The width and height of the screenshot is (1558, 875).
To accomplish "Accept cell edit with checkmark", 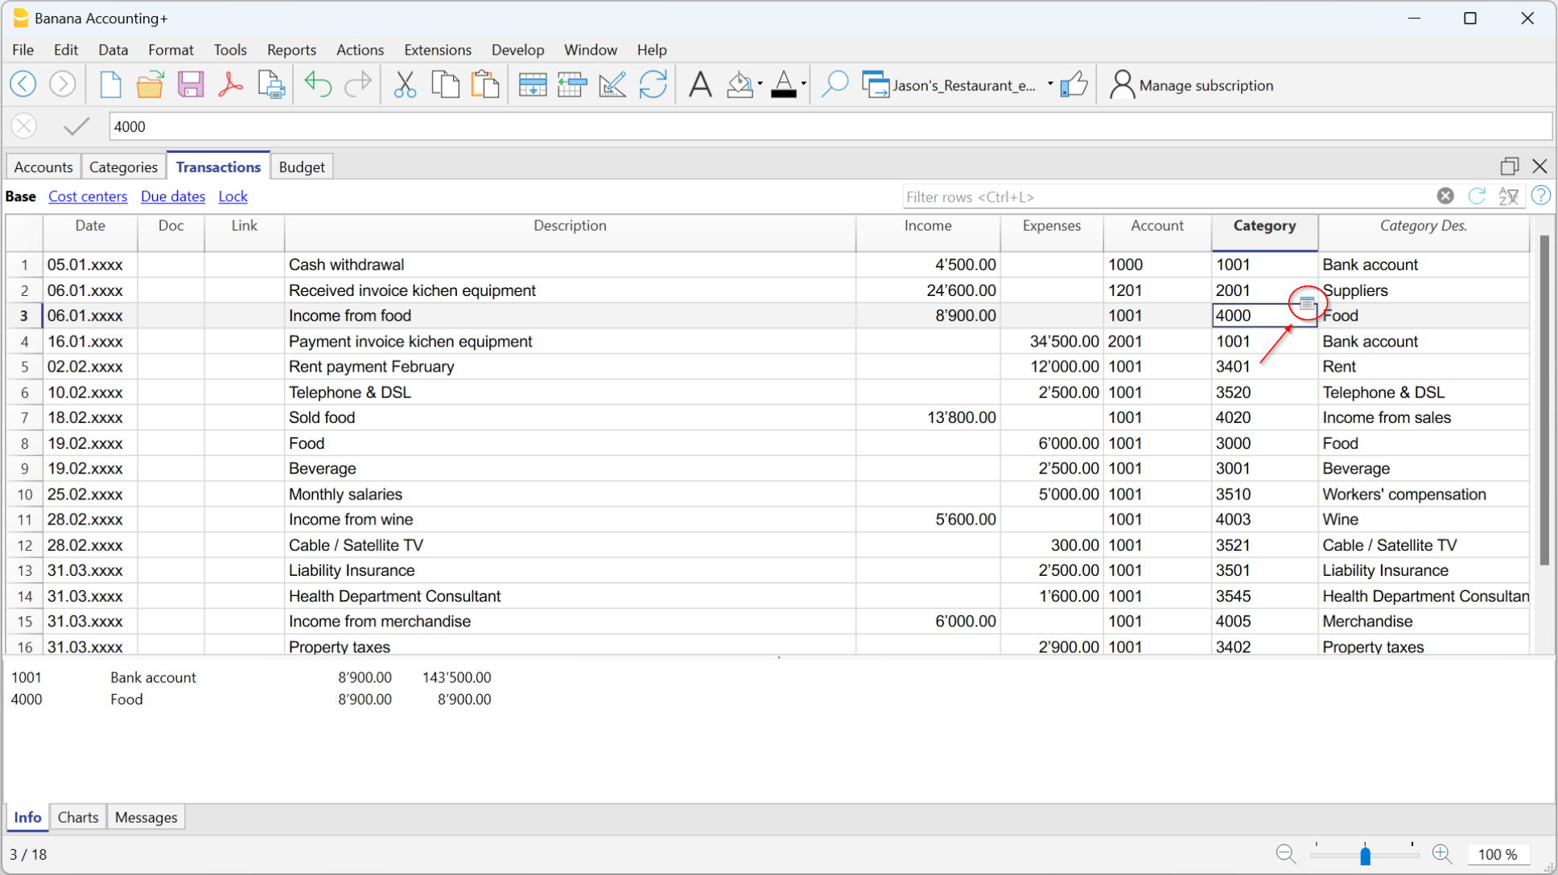I will pos(76,126).
